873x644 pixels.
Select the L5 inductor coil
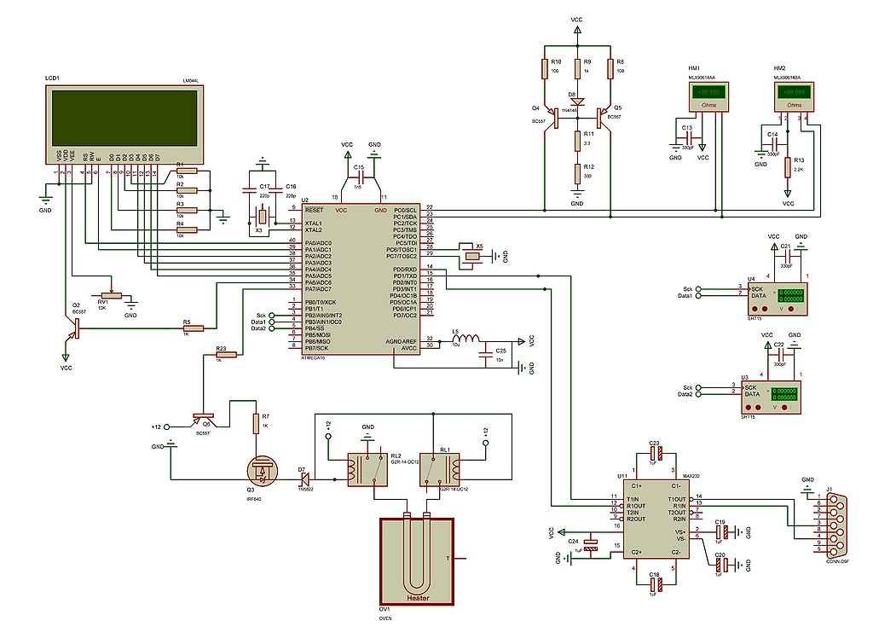coord(466,339)
